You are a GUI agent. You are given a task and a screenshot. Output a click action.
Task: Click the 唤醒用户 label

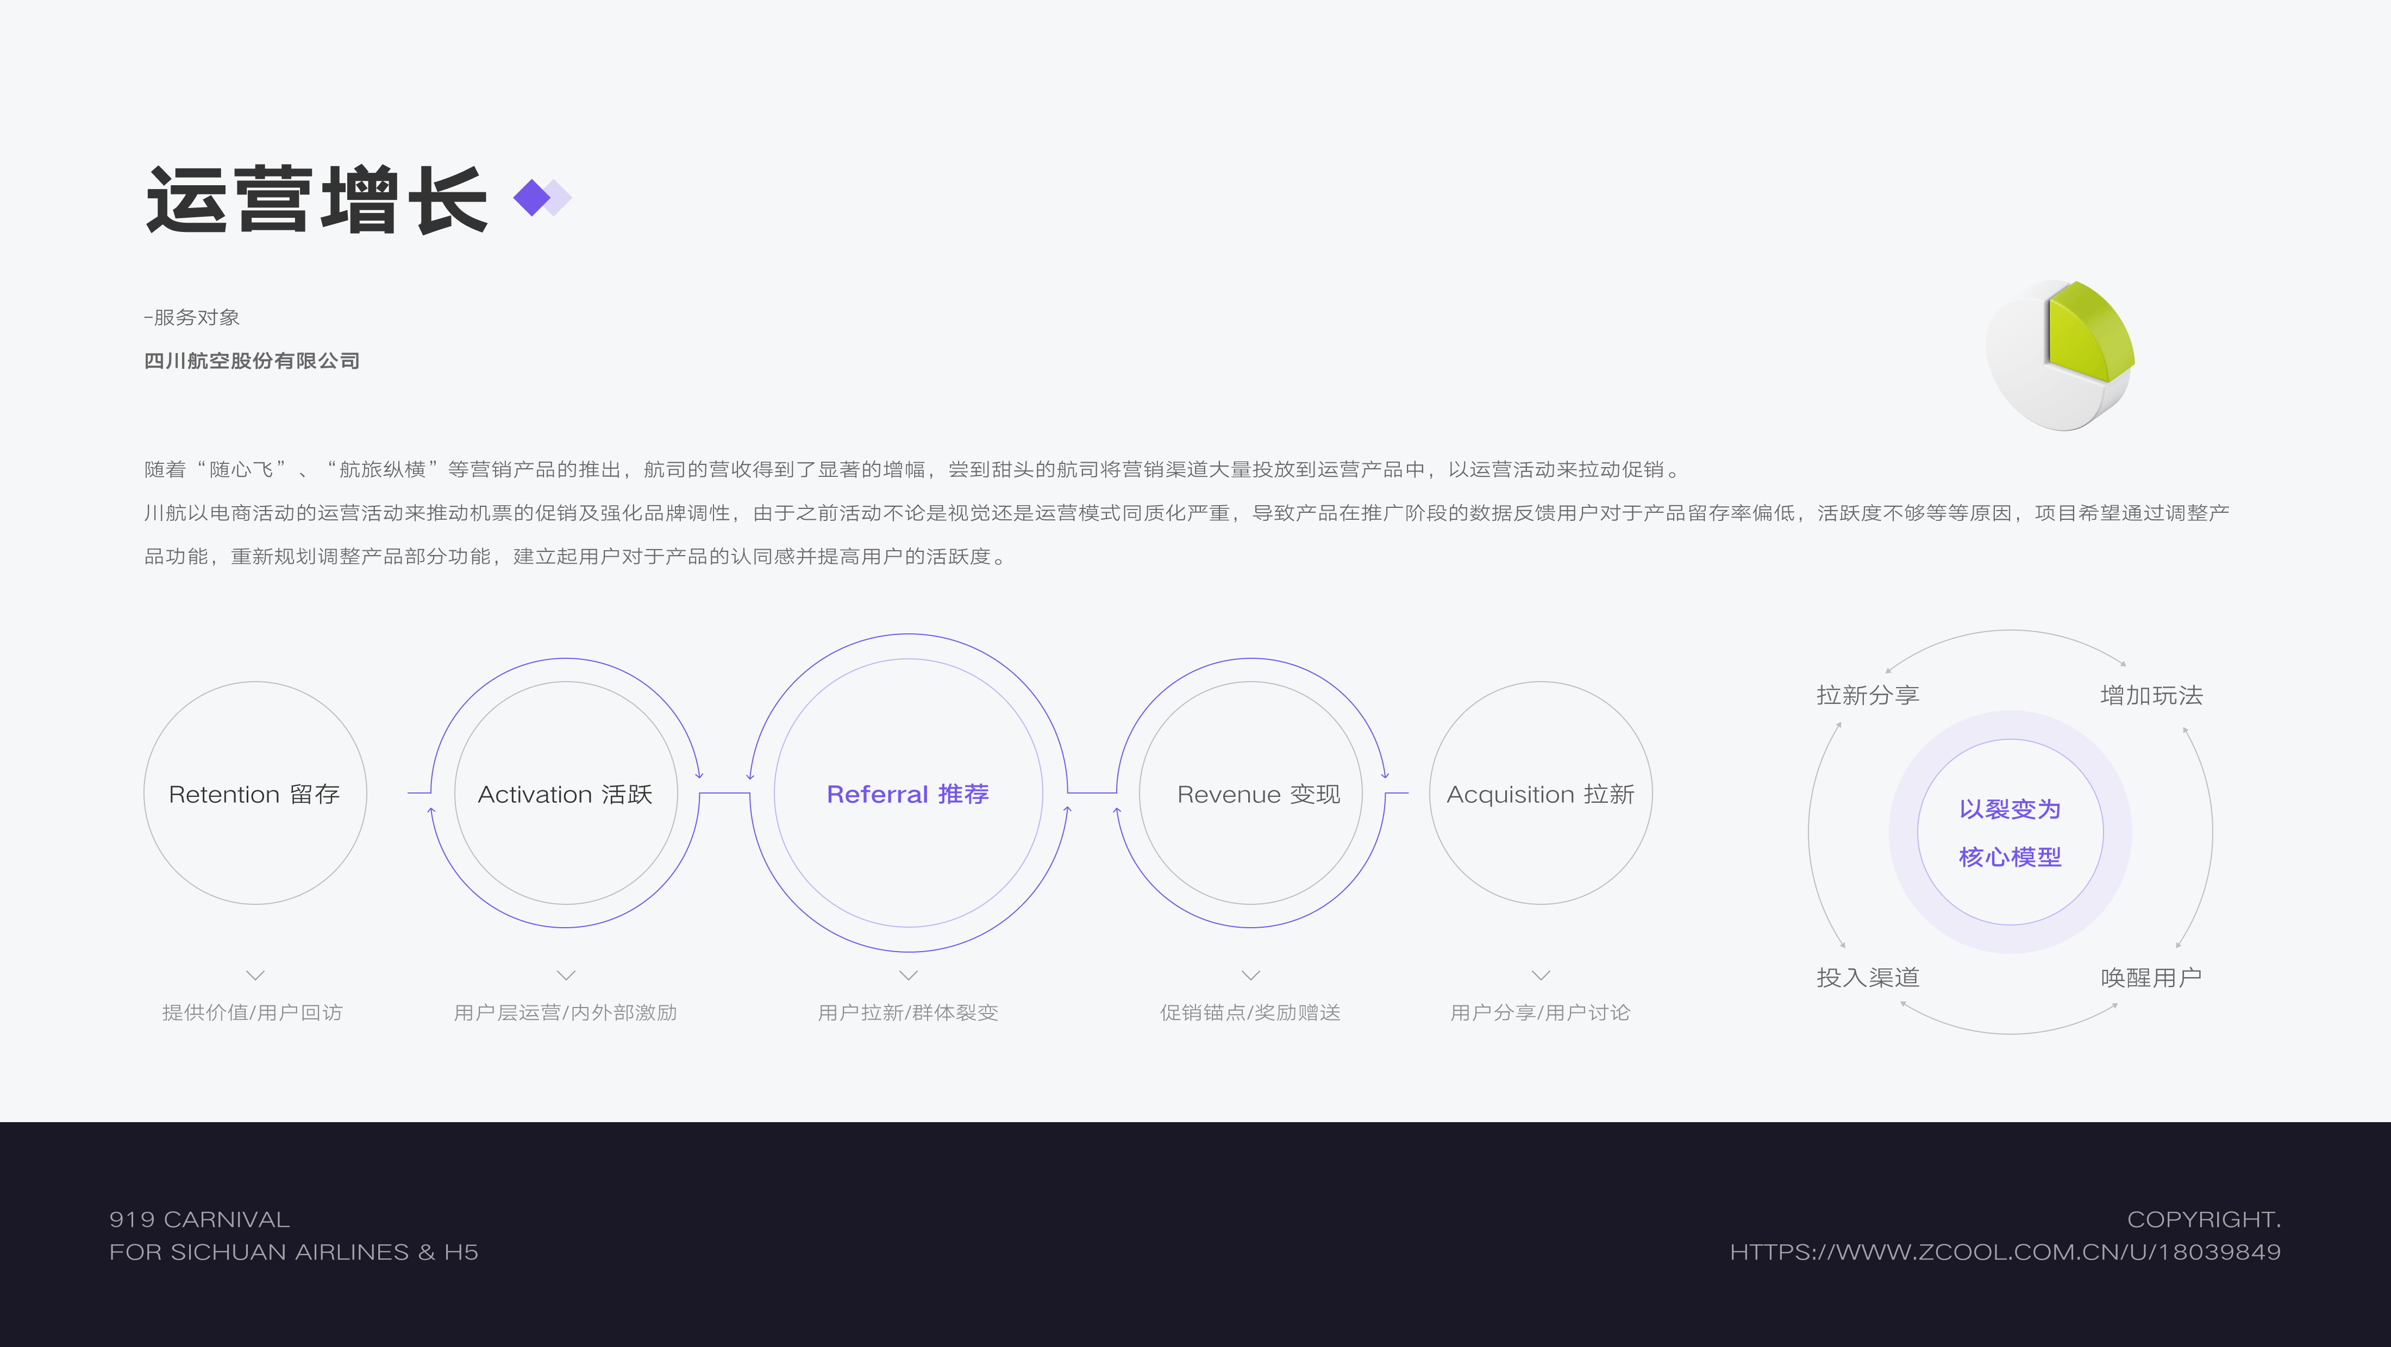2151,977
